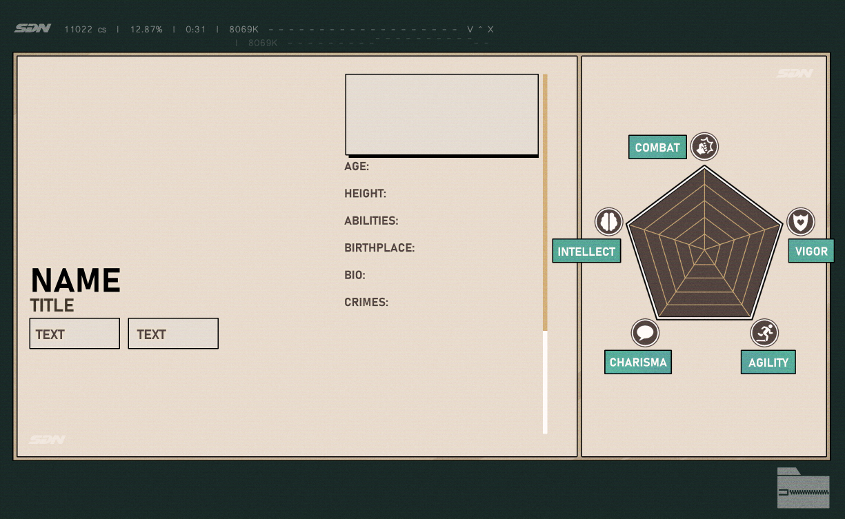Click the Intellect brain icon

click(x=609, y=222)
